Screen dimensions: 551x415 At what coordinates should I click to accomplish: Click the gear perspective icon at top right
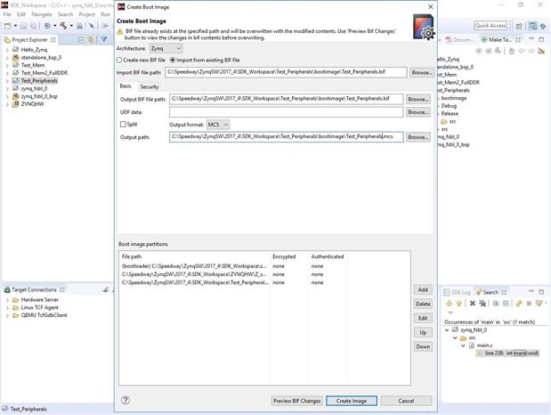543,26
